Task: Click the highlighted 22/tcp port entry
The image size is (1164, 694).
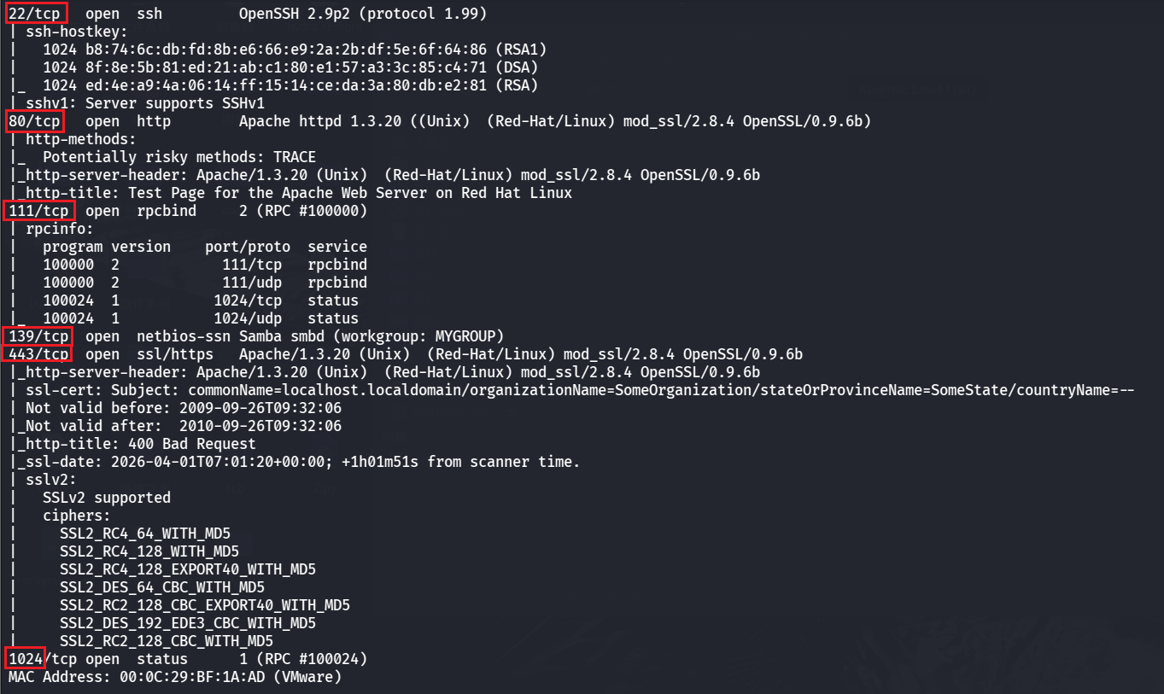Action: click(x=35, y=15)
